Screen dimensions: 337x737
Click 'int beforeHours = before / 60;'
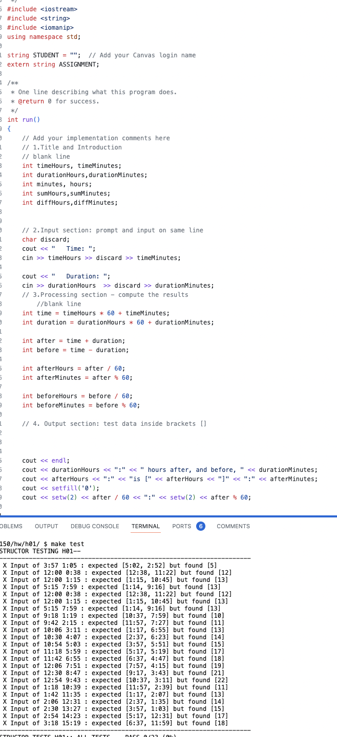click(77, 396)
